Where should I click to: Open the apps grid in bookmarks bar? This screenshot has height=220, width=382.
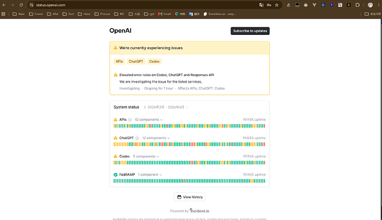[x=3, y=14]
